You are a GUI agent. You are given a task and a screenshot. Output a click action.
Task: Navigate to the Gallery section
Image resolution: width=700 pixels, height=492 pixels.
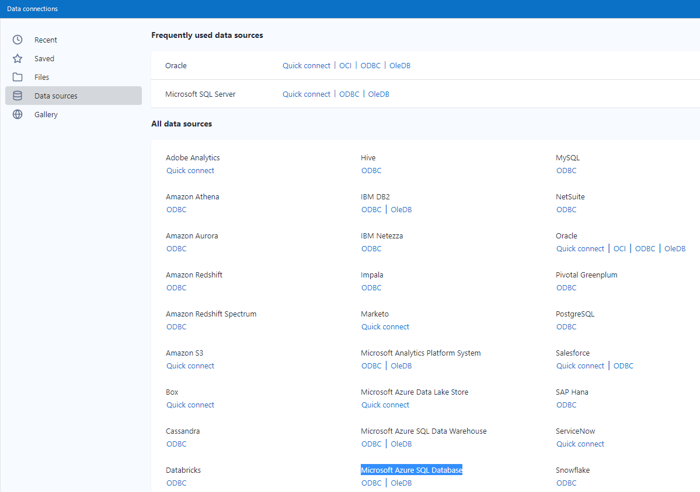46,114
